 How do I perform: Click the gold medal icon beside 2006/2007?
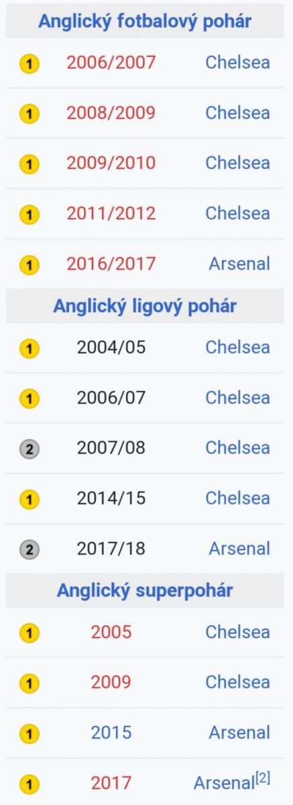pyautogui.click(x=29, y=64)
